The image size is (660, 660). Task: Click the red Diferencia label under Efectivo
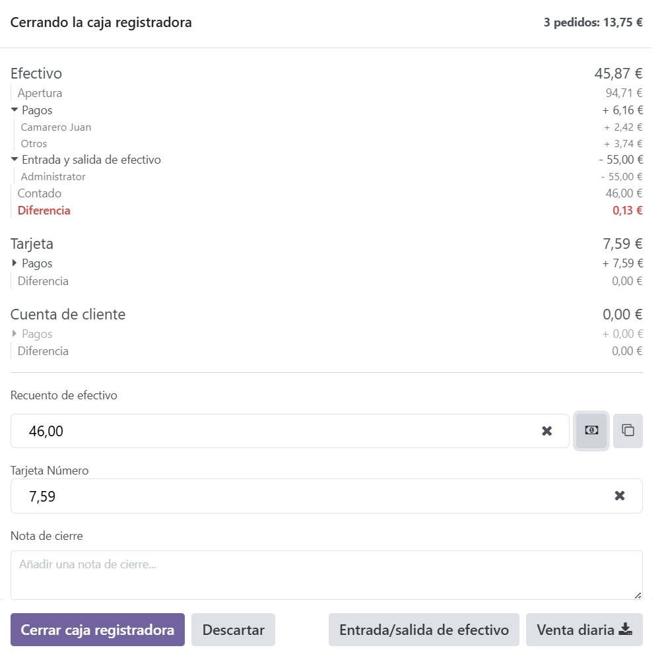tap(44, 211)
